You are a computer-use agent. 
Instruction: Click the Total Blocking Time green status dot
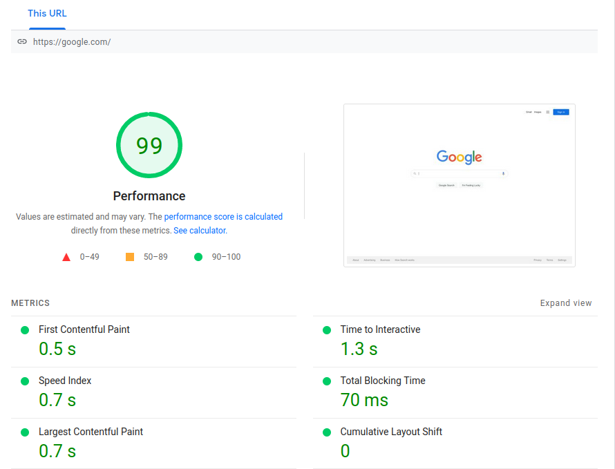click(327, 381)
